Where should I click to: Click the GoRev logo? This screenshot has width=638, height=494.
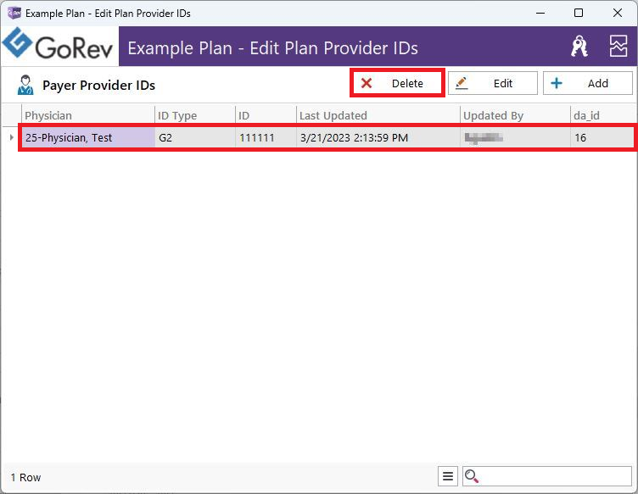(x=58, y=46)
